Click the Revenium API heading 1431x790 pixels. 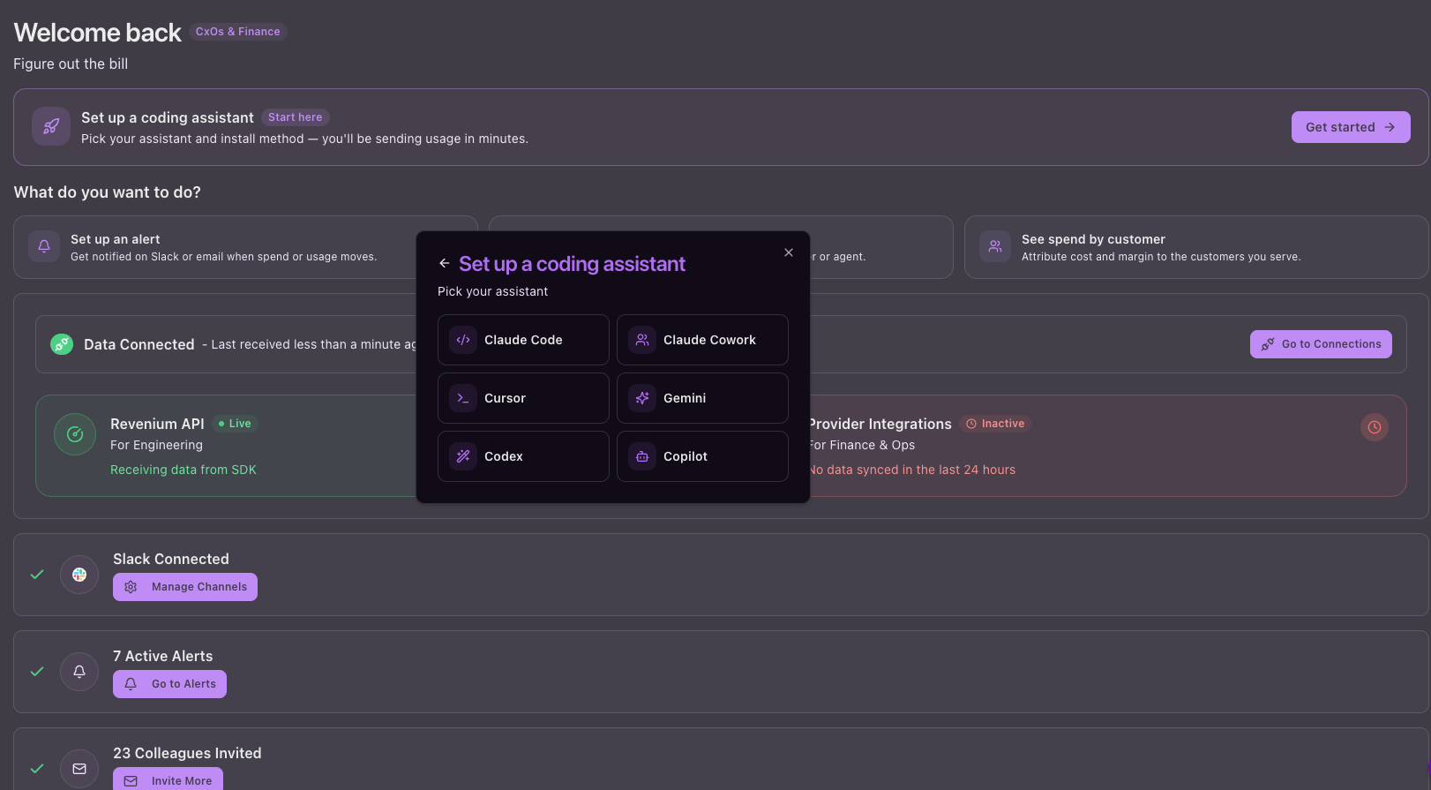[x=157, y=424]
